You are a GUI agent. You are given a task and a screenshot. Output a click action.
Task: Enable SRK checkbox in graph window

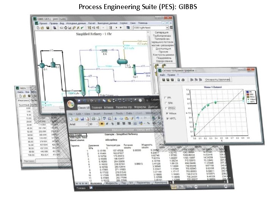click(166, 103)
